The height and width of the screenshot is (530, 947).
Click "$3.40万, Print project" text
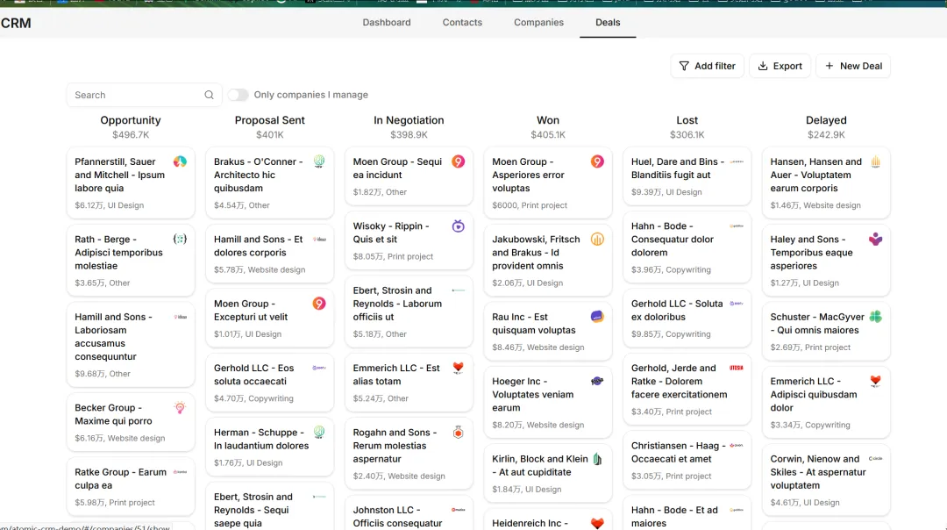pos(672,412)
